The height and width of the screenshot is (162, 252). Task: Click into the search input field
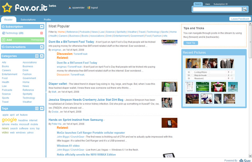(217, 9)
